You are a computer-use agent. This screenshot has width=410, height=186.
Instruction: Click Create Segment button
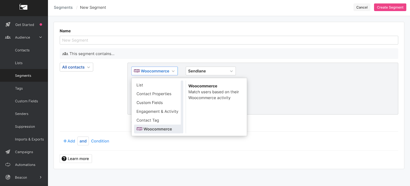point(390,7)
